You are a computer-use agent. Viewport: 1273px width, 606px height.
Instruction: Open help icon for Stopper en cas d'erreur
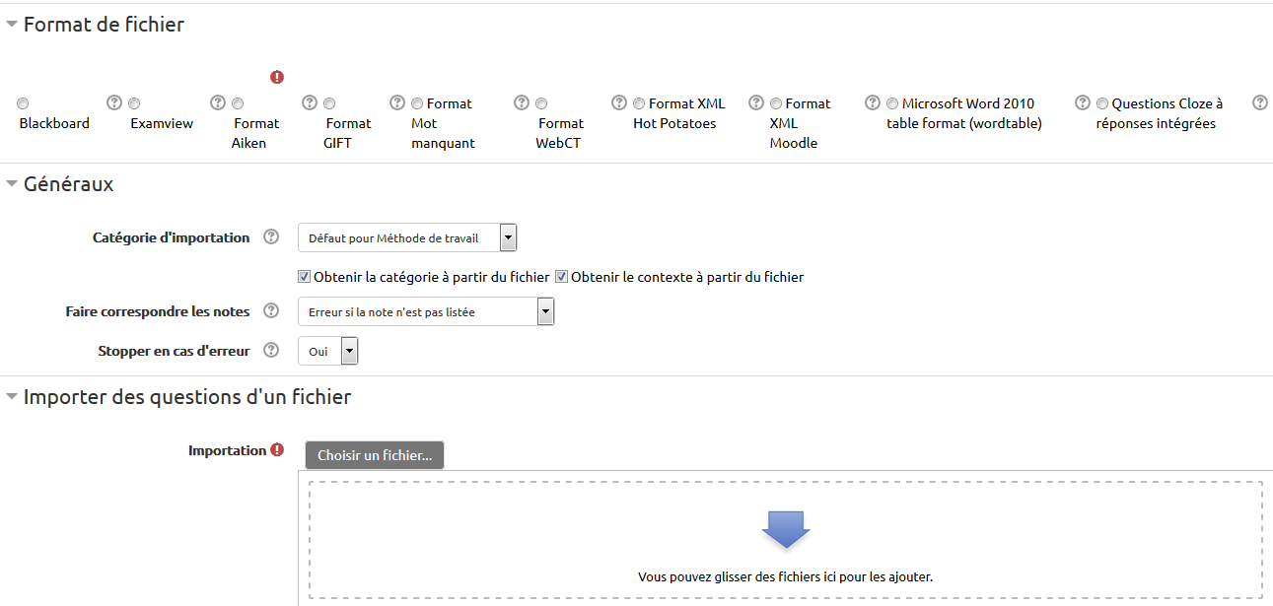coord(271,351)
